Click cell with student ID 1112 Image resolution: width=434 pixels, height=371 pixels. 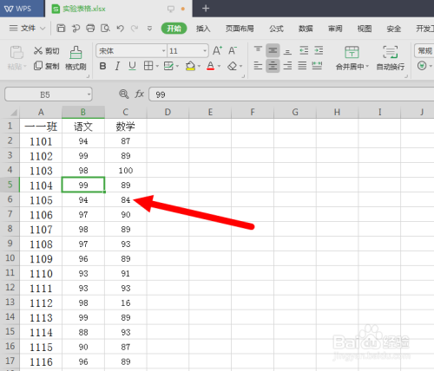[x=41, y=303]
